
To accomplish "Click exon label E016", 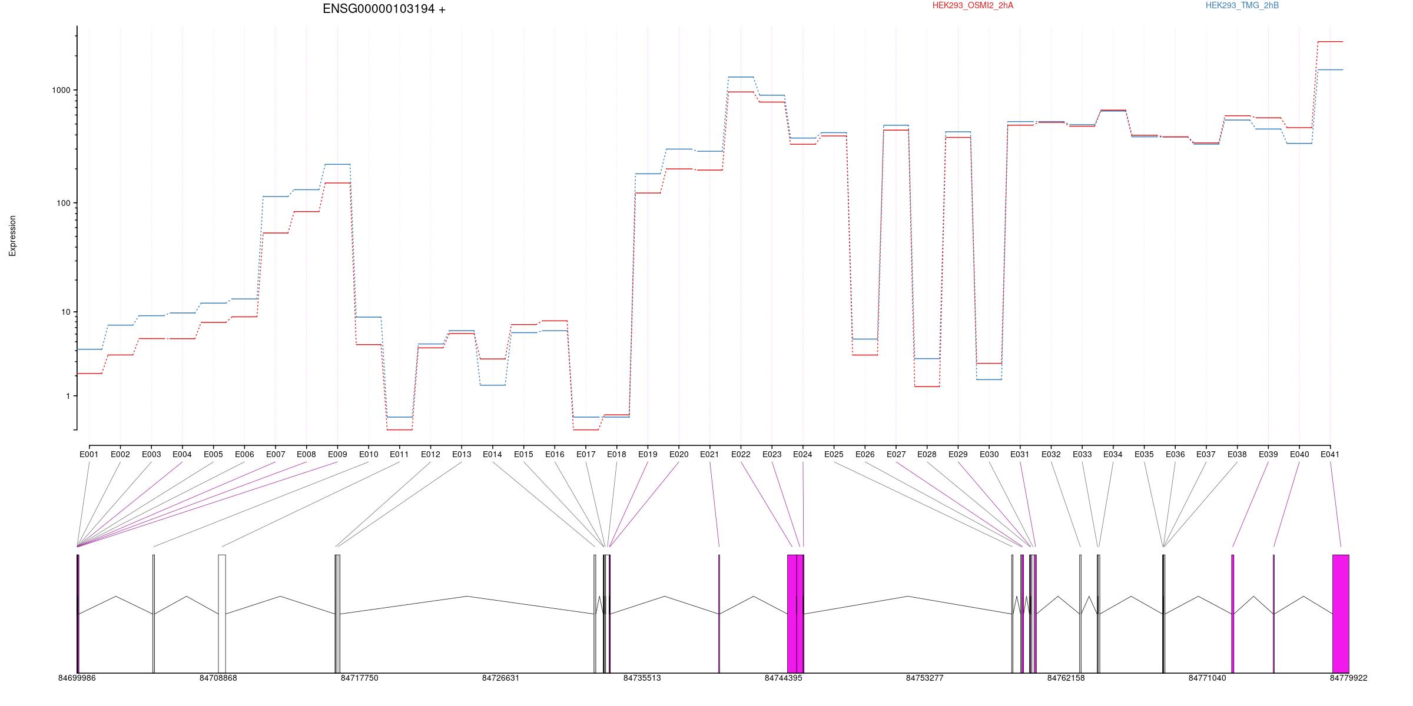I will 555,454.
